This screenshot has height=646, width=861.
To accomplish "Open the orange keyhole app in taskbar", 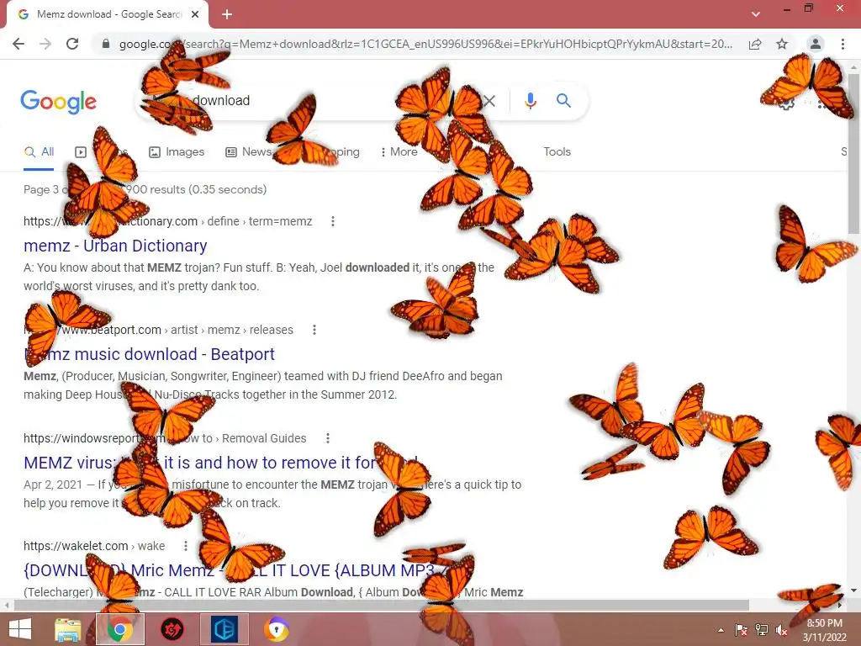I will point(276,629).
